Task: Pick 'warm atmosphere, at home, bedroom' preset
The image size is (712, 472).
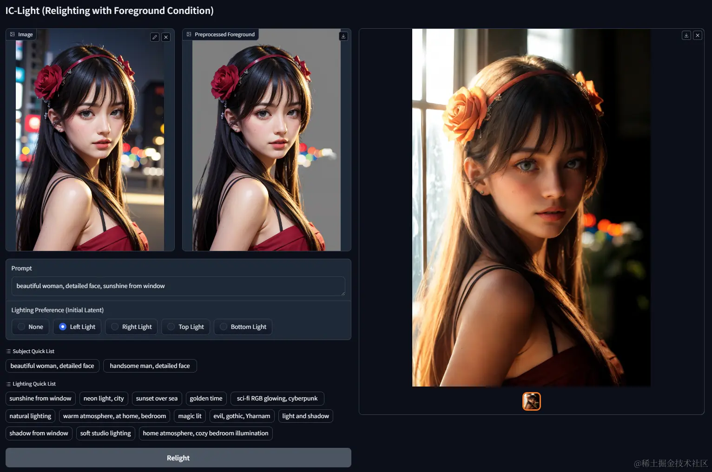Action: click(115, 416)
